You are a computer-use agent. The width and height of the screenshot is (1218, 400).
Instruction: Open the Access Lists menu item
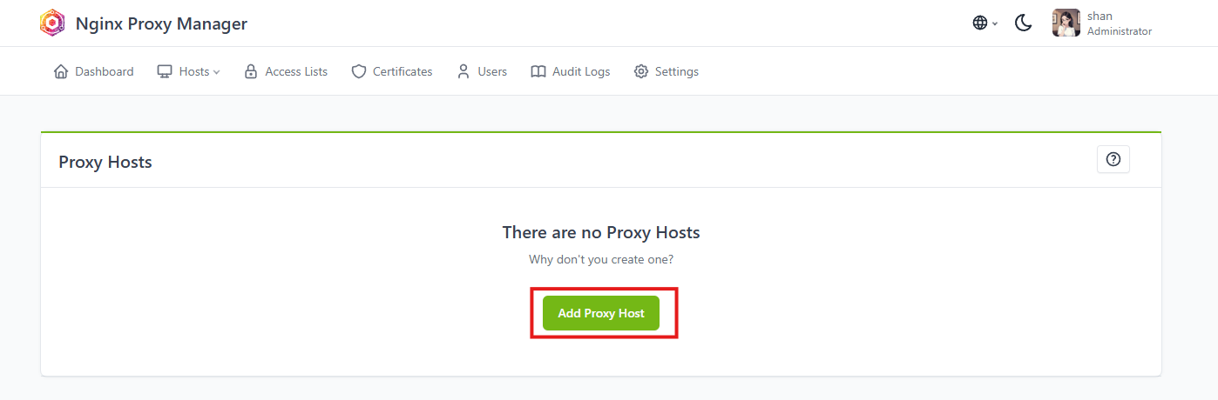pyautogui.click(x=286, y=71)
